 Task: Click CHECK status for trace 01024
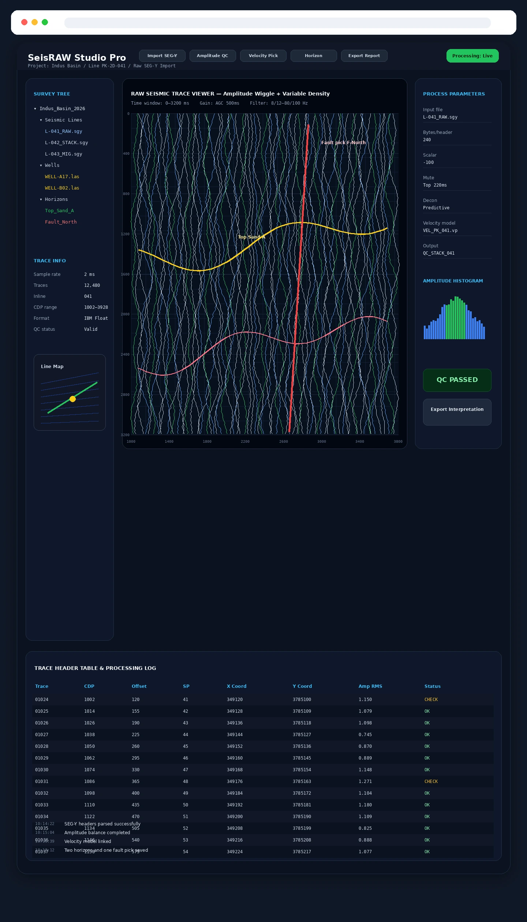[431, 700]
